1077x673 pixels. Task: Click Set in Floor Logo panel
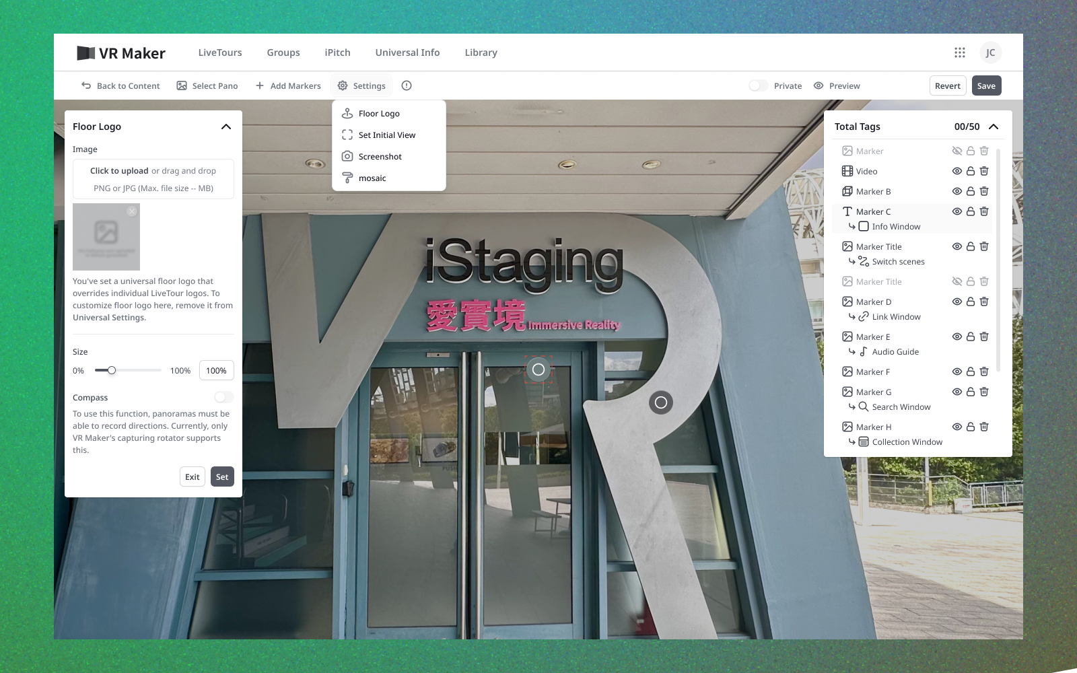point(222,476)
